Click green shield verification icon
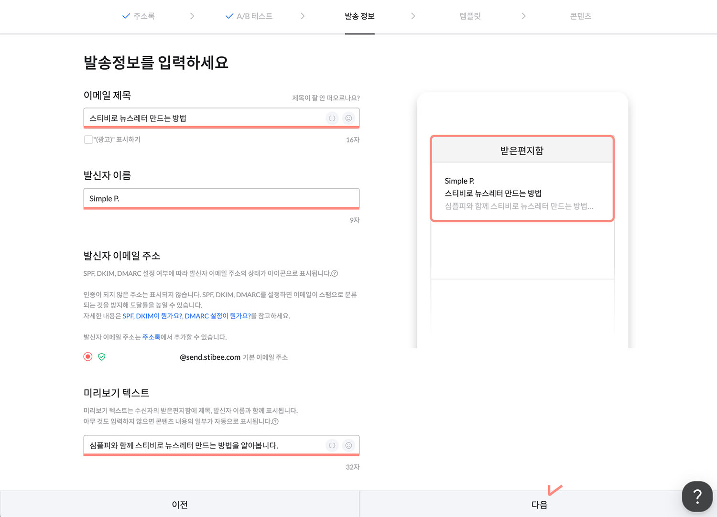Image resolution: width=717 pixels, height=517 pixels. 102,357
